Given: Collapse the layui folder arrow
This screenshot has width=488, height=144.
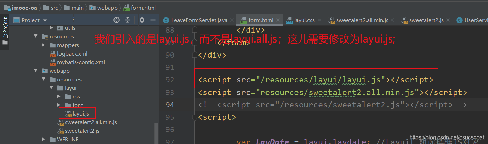Looking at the screenshot, I should pyautogui.click(x=51, y=88).
